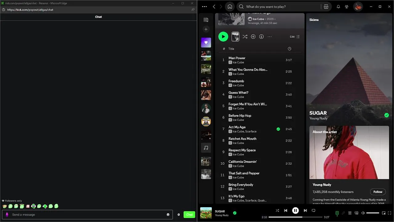Follow Young Nudy

point(378,192)
